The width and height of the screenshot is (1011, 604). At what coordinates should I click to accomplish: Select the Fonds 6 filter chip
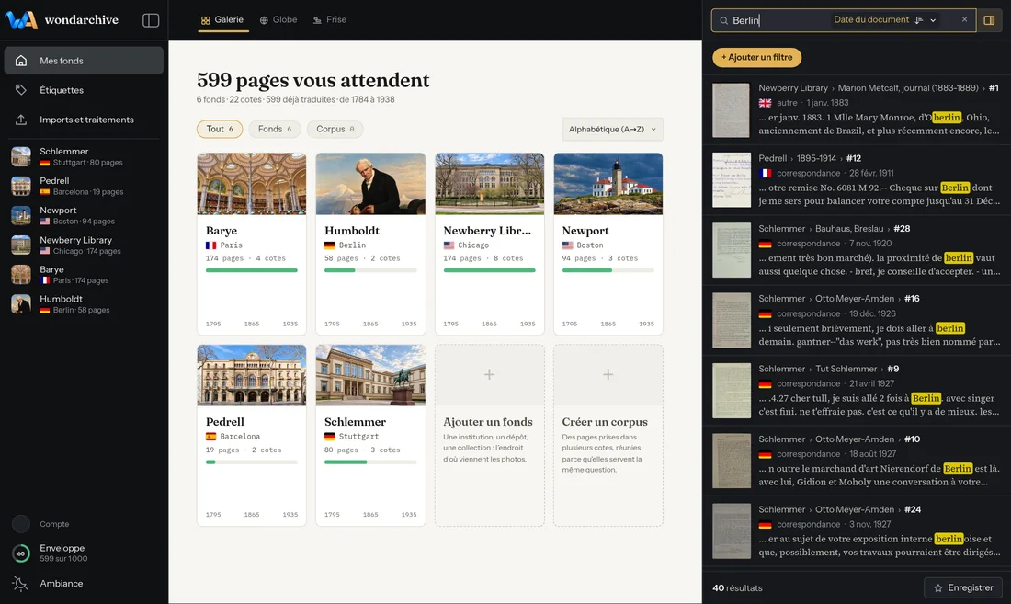(276, 129)
